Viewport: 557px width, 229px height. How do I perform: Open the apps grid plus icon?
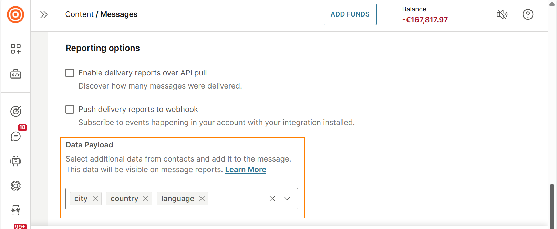[16, 49]
